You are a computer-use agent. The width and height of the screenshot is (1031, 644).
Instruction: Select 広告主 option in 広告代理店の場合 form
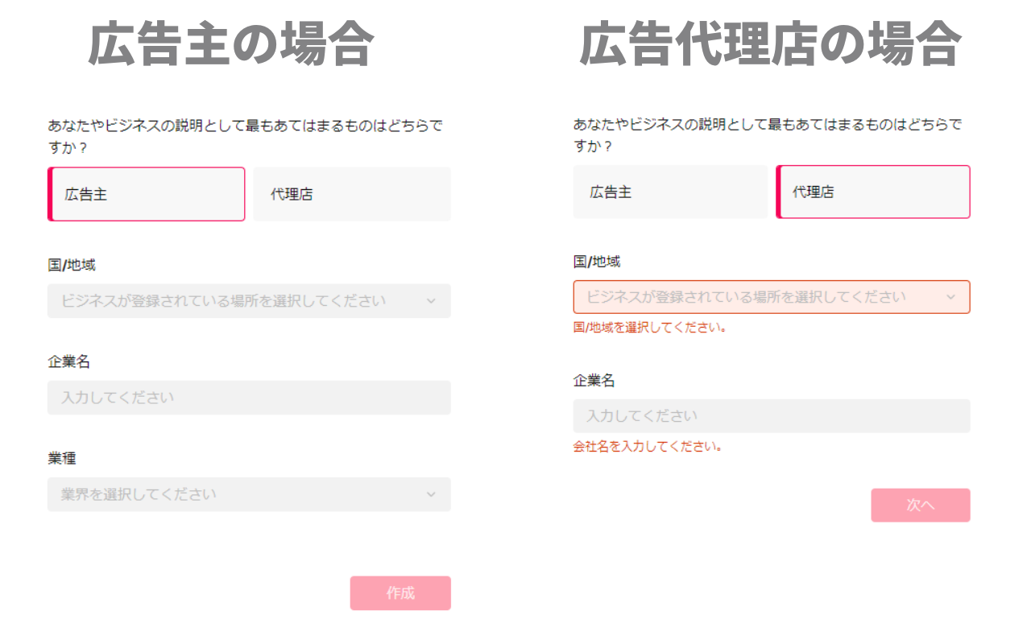pos(670,192)
